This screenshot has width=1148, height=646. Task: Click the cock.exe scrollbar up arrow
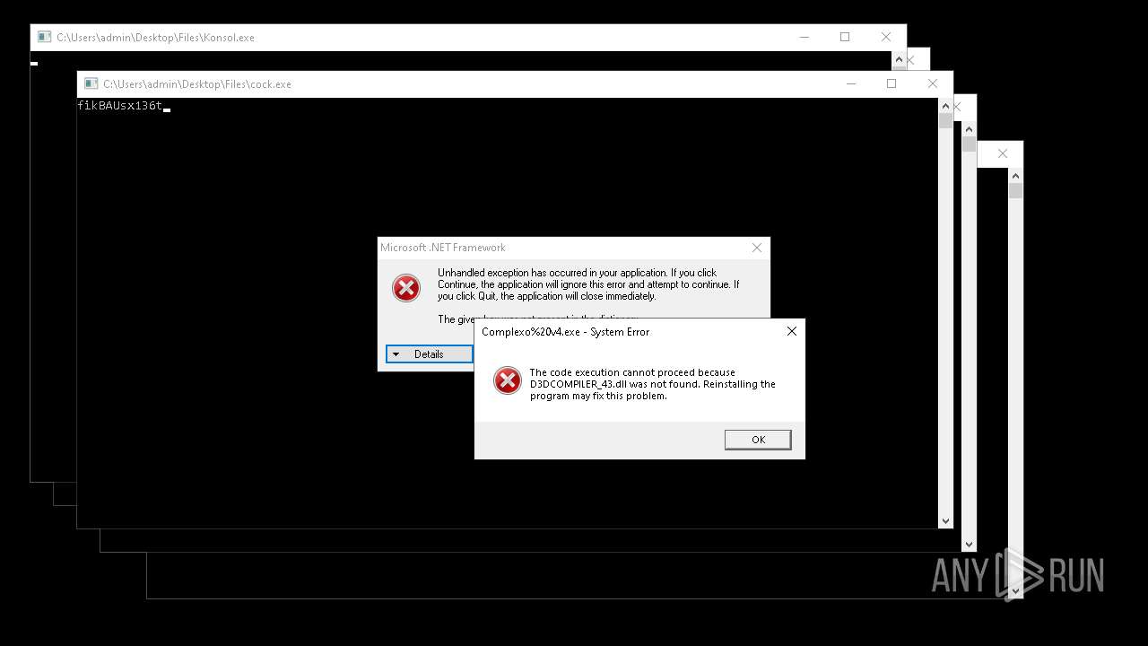pos(945,105)
